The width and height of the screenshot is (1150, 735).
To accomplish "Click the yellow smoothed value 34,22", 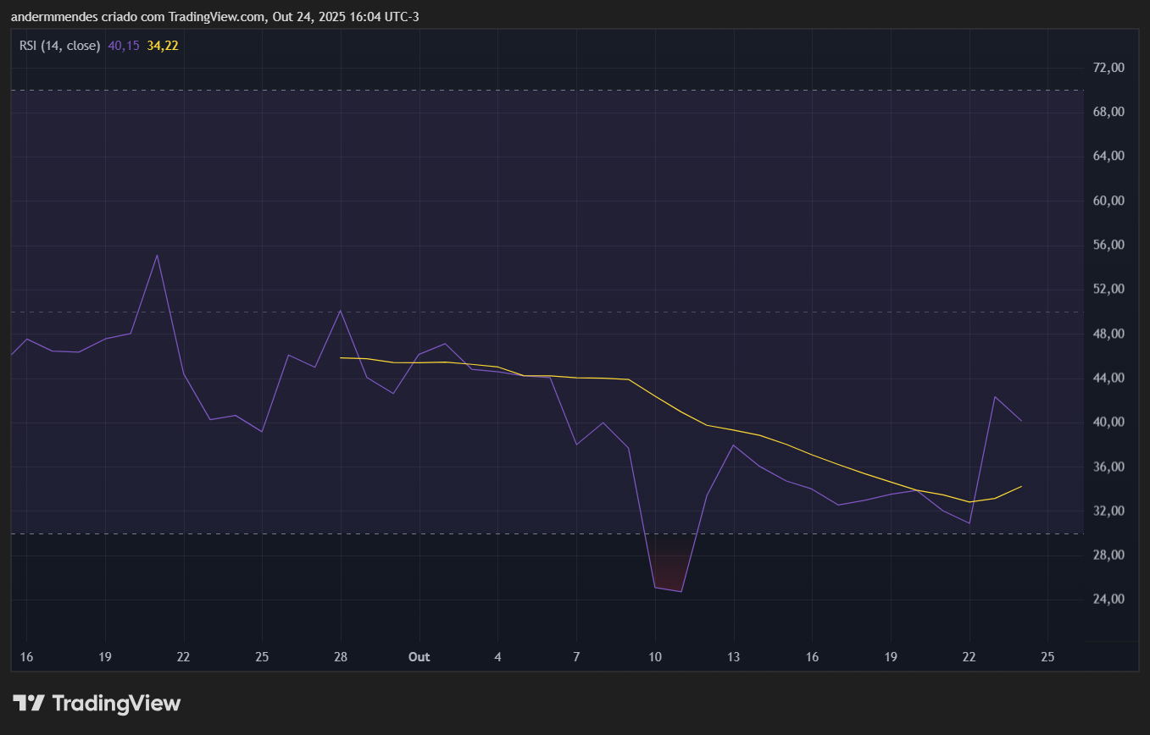I will tap(161, 46).
